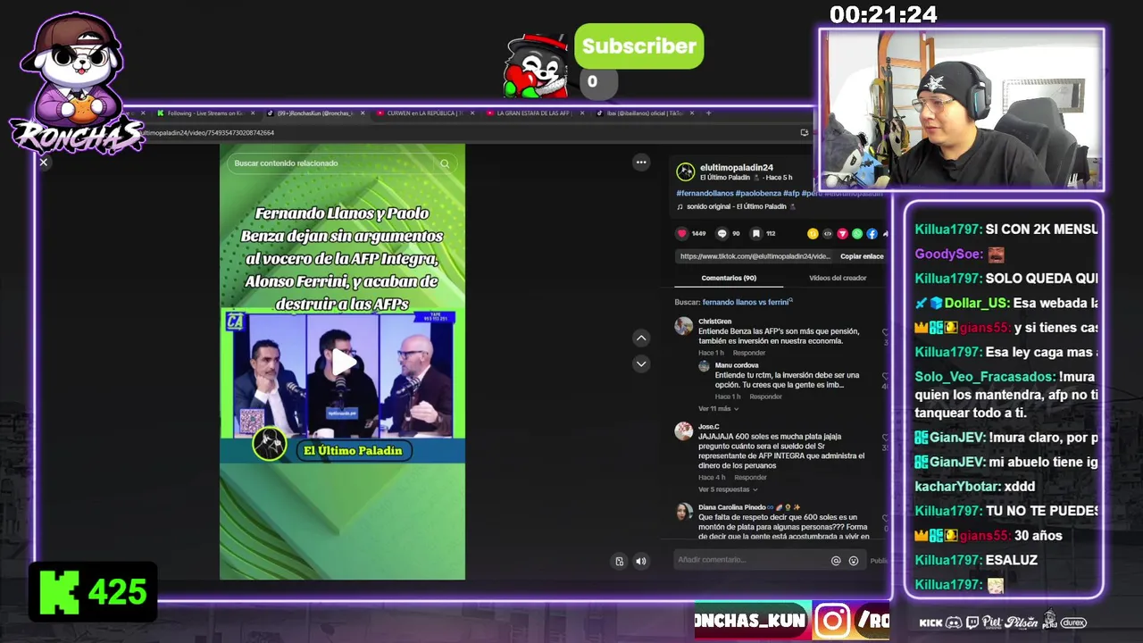
Task: Switch to Following - Live Streams browser tab
Action: (205, 113)
